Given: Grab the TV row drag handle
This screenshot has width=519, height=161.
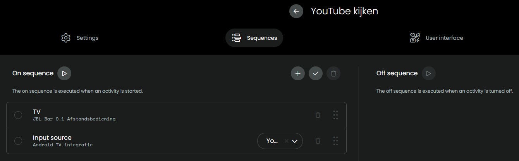Looking at the screenshot, I should (x=335, y=115).
